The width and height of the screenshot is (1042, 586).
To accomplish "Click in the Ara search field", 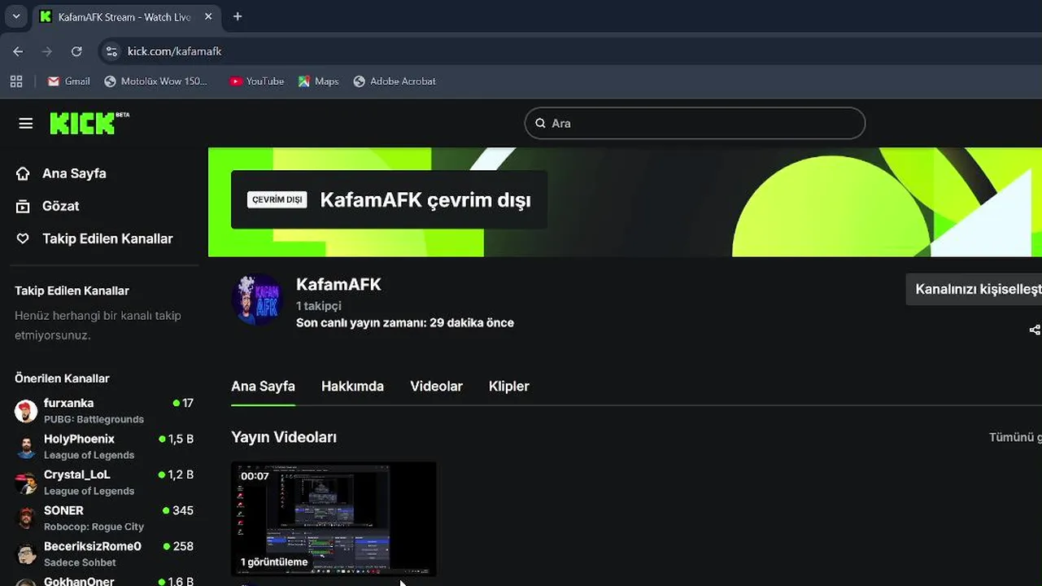I will click(695, 124).
